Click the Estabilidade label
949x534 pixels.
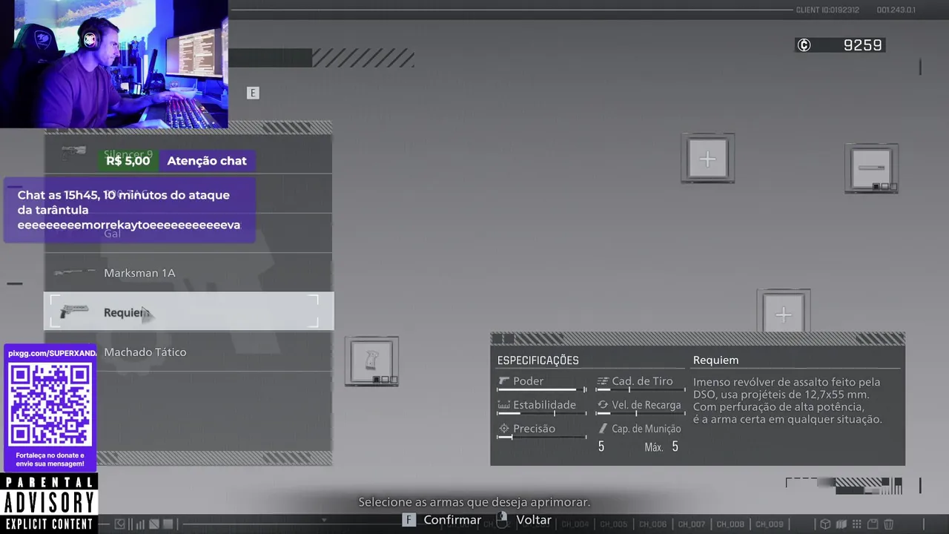coord(544,405)
